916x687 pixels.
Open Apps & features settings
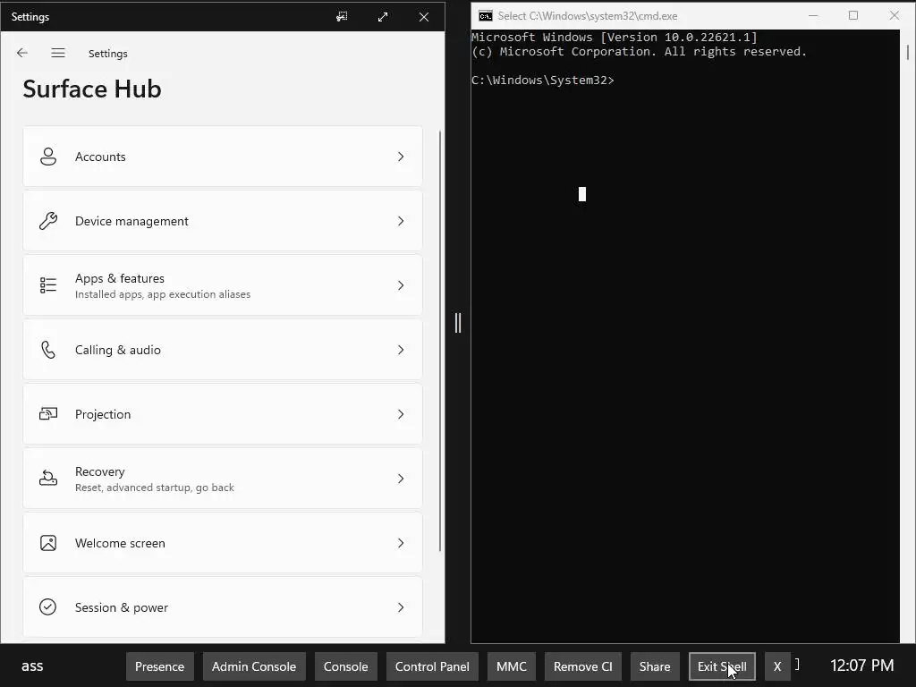[223, 285]
